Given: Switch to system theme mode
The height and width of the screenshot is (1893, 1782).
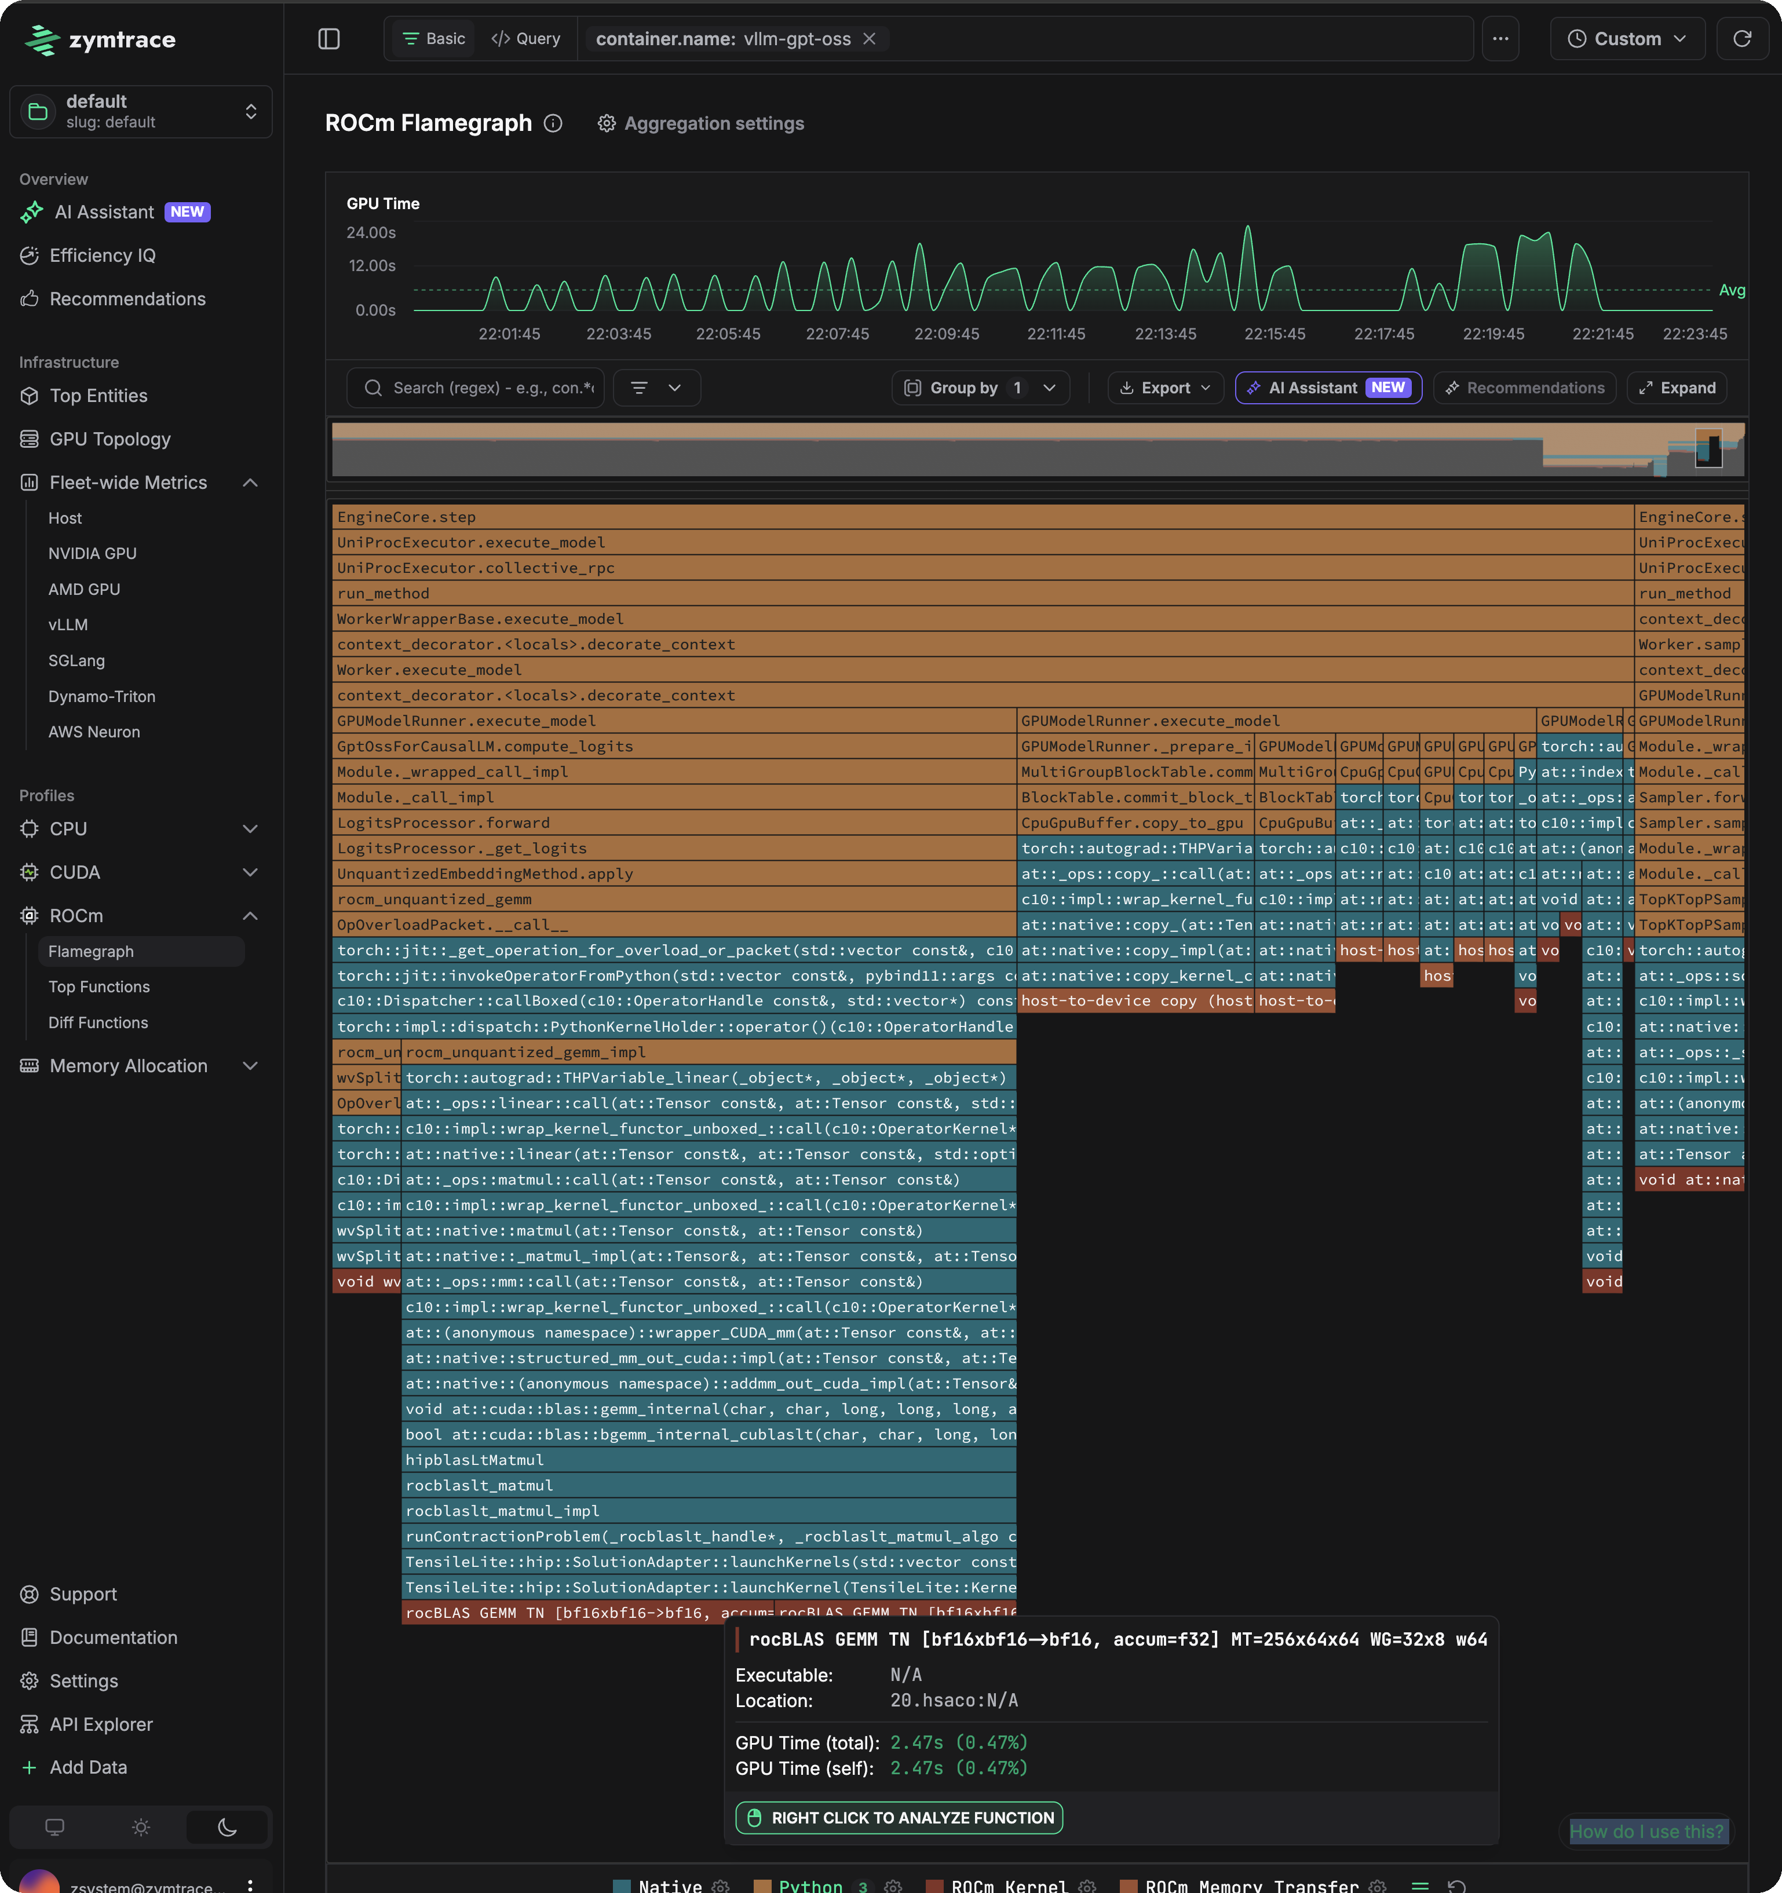Looking at the screenshot, I should click(x=55, y=1826).
